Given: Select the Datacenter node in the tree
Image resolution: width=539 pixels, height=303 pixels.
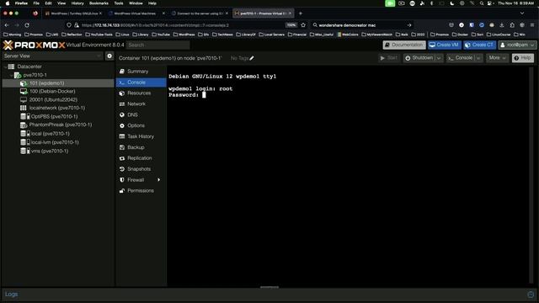Looking at the screenshot, I should pyautogui.click(x=29, y=66).
